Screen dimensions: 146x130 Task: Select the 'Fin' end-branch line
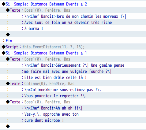coord(73,41)
